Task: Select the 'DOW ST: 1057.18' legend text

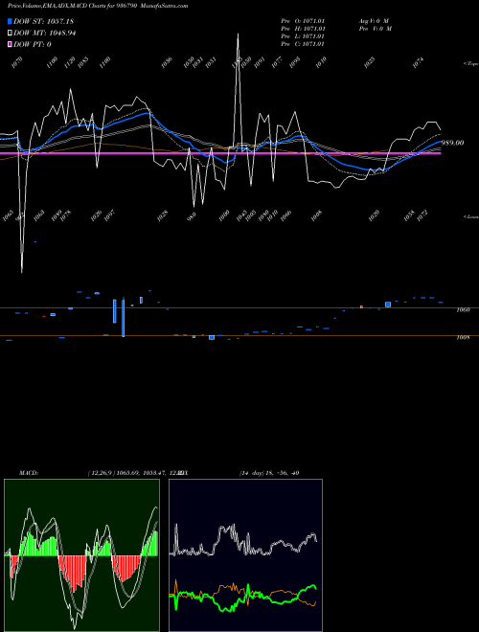Action: (x=43, y=21)
